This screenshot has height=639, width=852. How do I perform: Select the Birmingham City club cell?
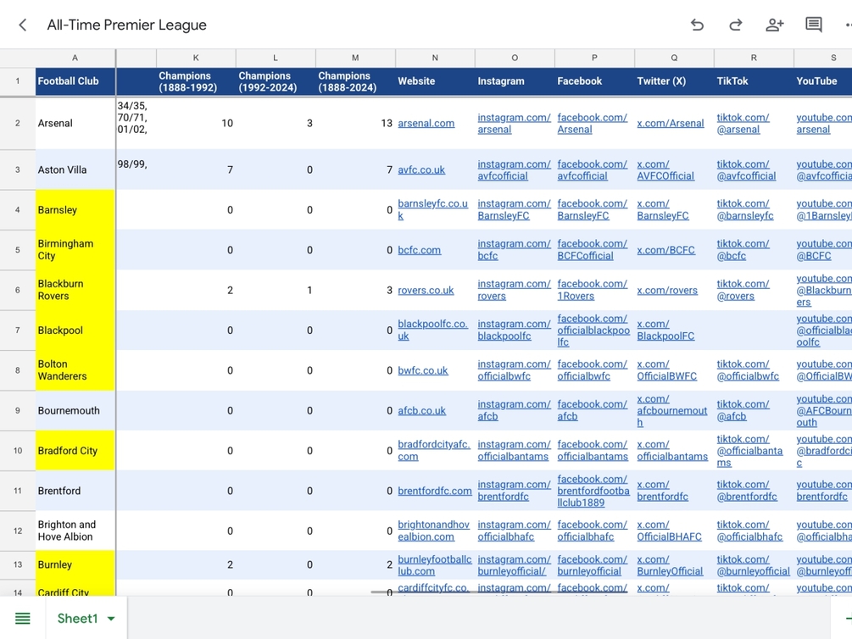point(75,250)
